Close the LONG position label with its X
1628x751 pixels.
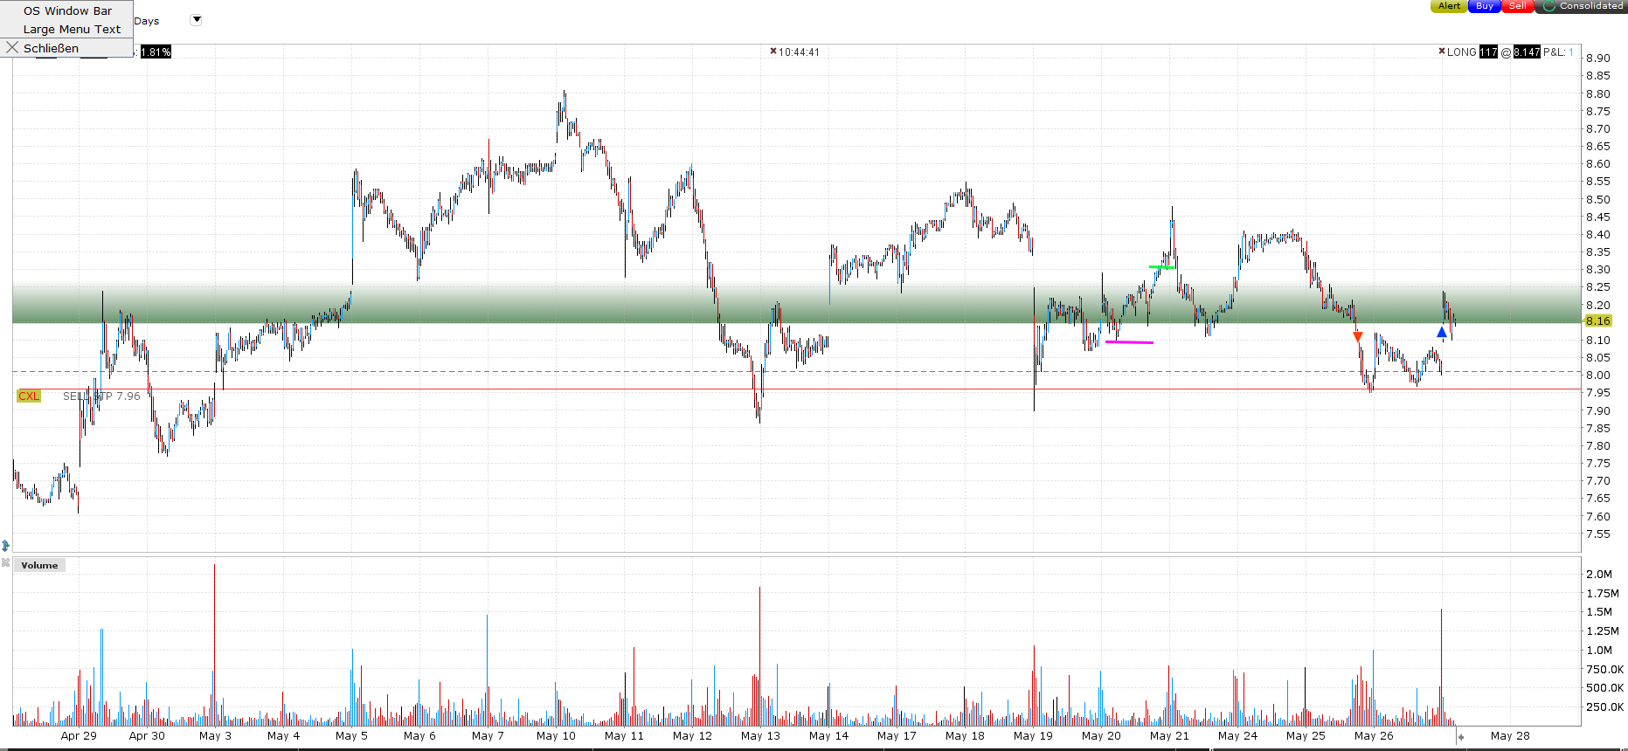point(1442,52)
